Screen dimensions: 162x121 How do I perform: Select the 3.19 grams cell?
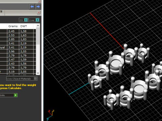pos(13,72)
